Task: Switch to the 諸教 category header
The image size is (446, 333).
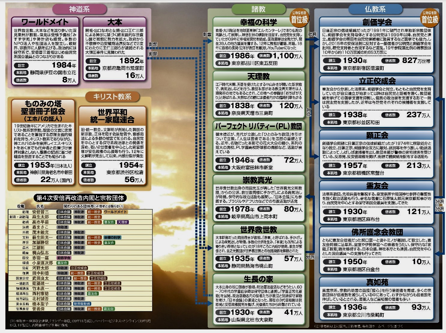Action: coord(258,9)
